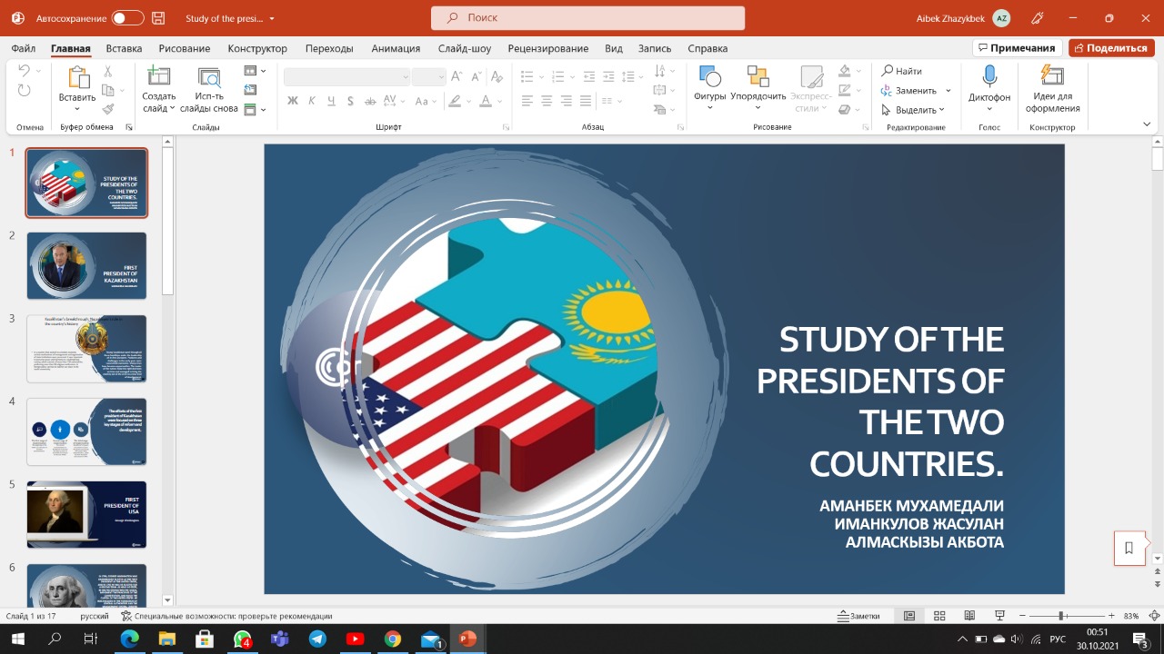The image size is (1164, 654).
Task: Click the accessibility check status message
Action: pyautogui.click(x=227, y=616)
